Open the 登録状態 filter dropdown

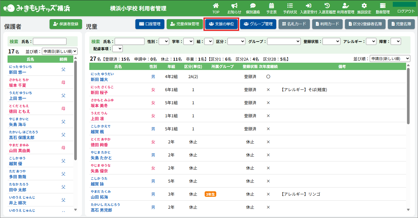coord(331,42)
